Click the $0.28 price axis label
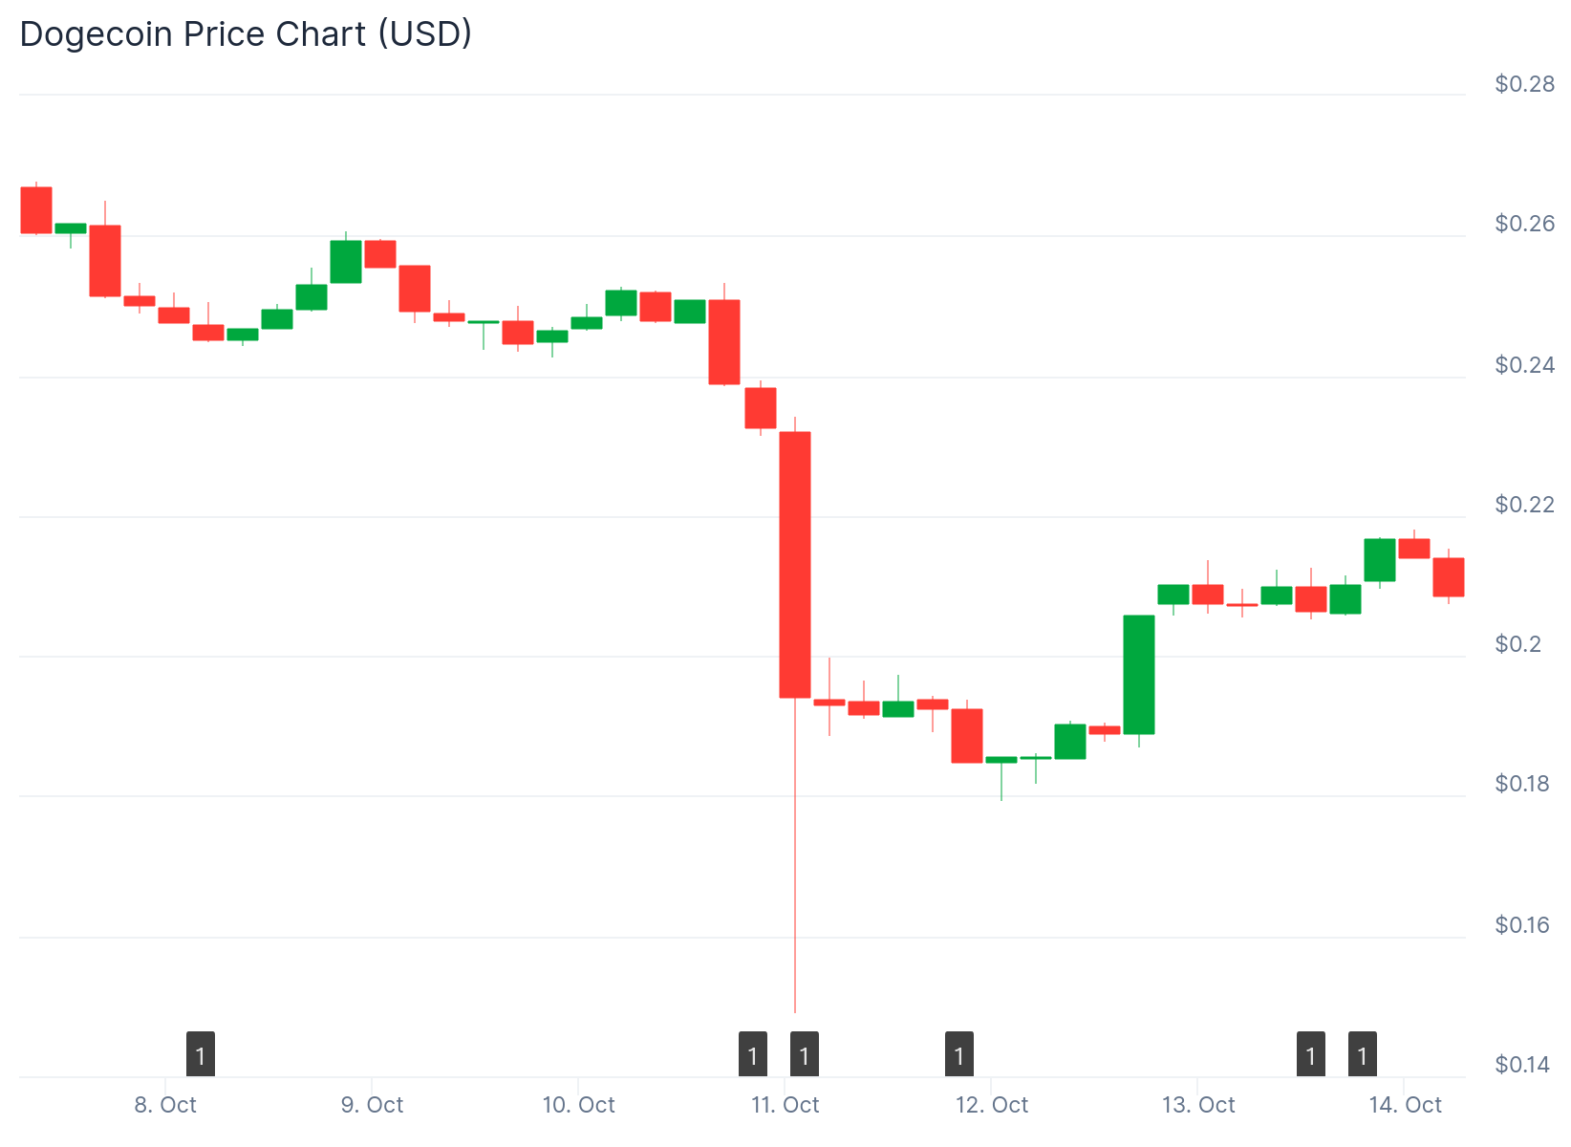 (x=1524, y=84)
